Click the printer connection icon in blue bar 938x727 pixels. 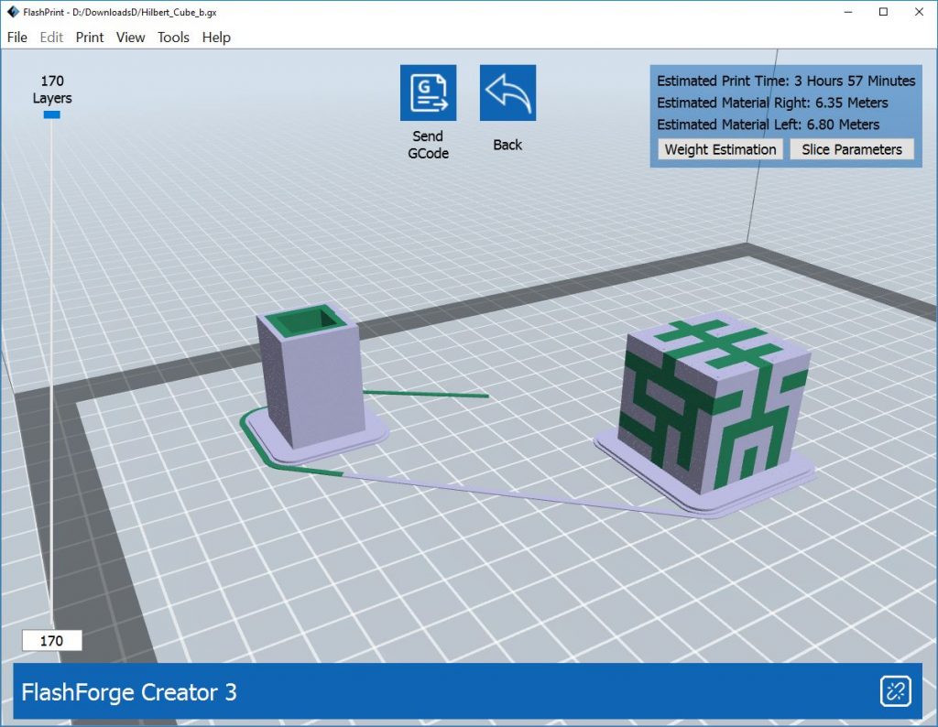pos(896,691)
